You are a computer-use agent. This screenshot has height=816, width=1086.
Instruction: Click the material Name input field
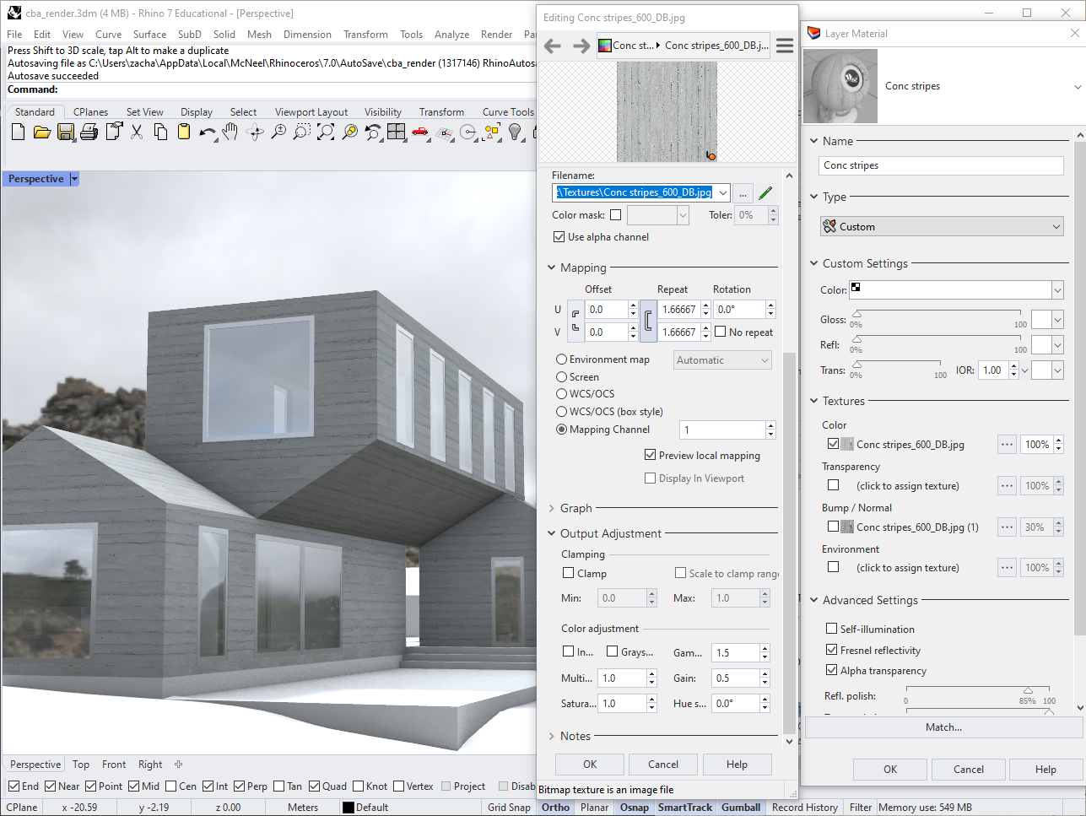coord(940,165)
